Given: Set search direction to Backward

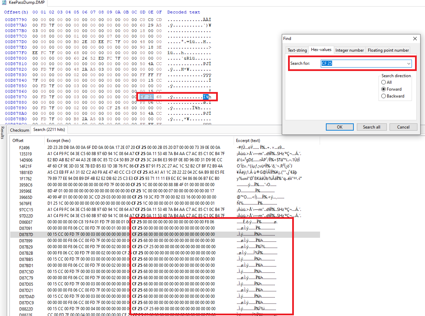Looking at the screenshot, I should click(384, 96).
